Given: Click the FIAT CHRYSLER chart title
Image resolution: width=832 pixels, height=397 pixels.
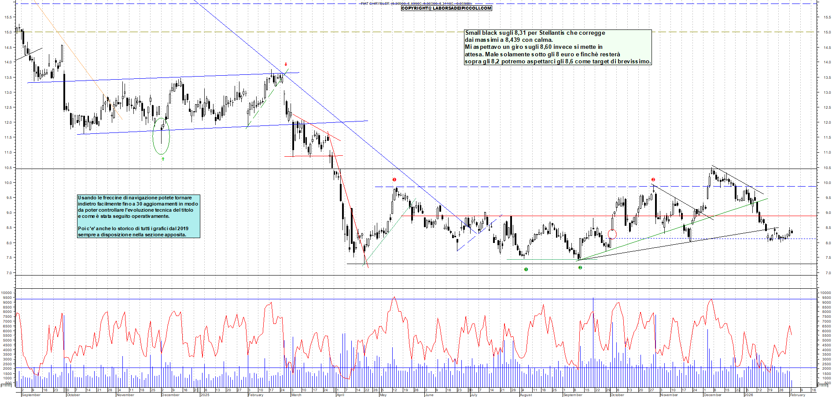Looking at the screenshot, I should (x=375, y=4).
